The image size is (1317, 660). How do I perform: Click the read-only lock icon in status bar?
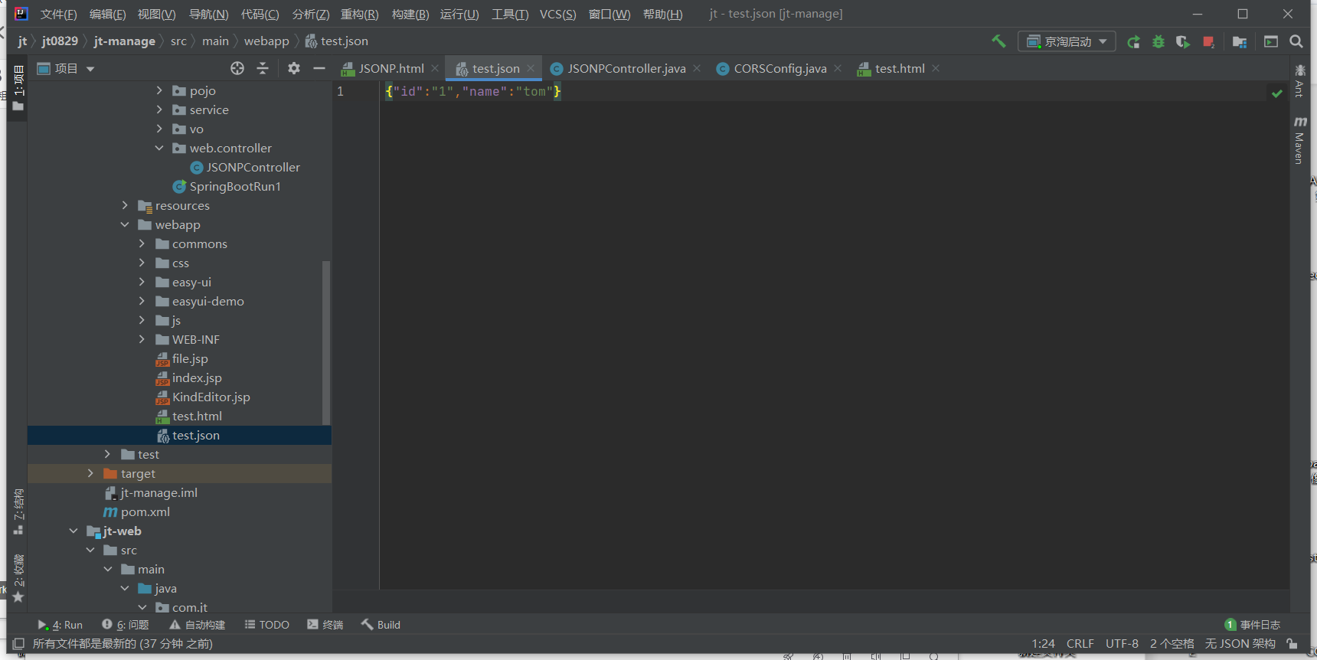pyautogui.click(x=1292, y=644)
